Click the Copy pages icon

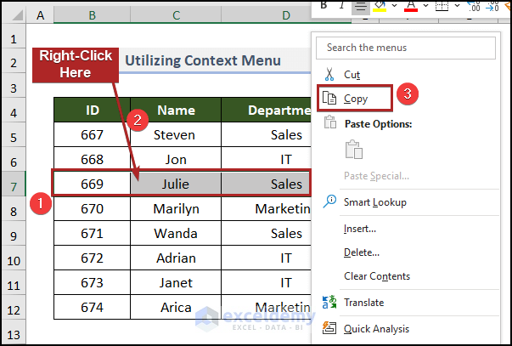tap(329, 98)
